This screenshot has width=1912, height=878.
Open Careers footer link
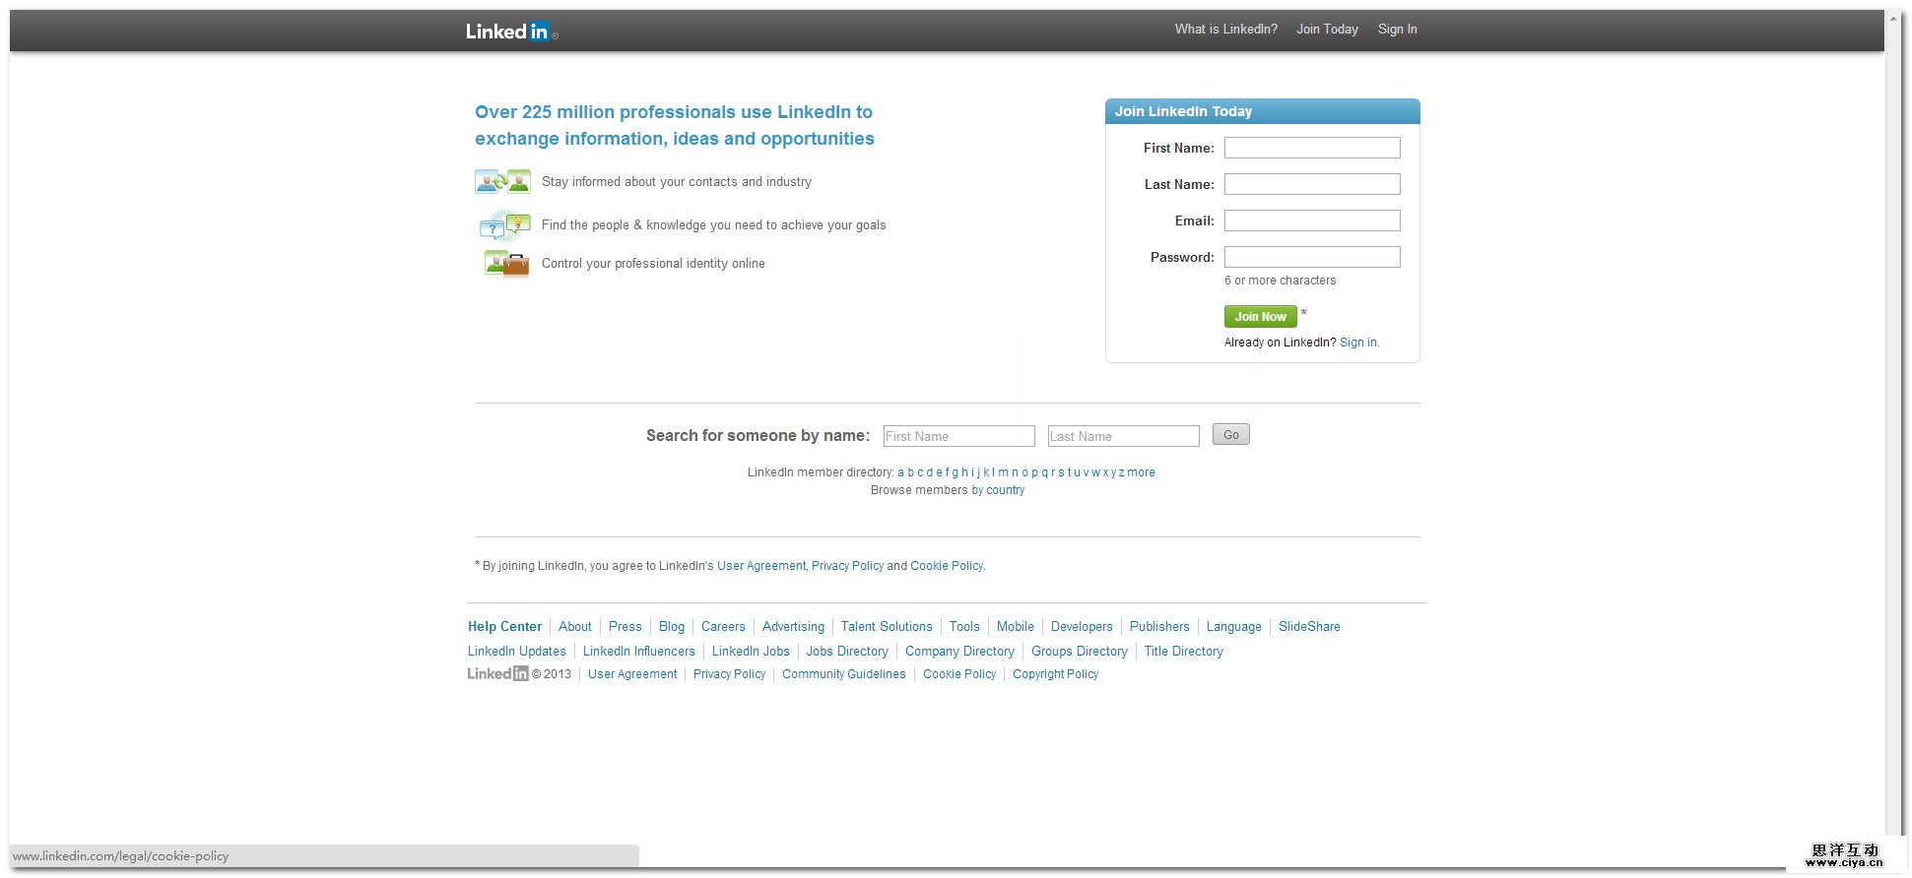point(723,627)
